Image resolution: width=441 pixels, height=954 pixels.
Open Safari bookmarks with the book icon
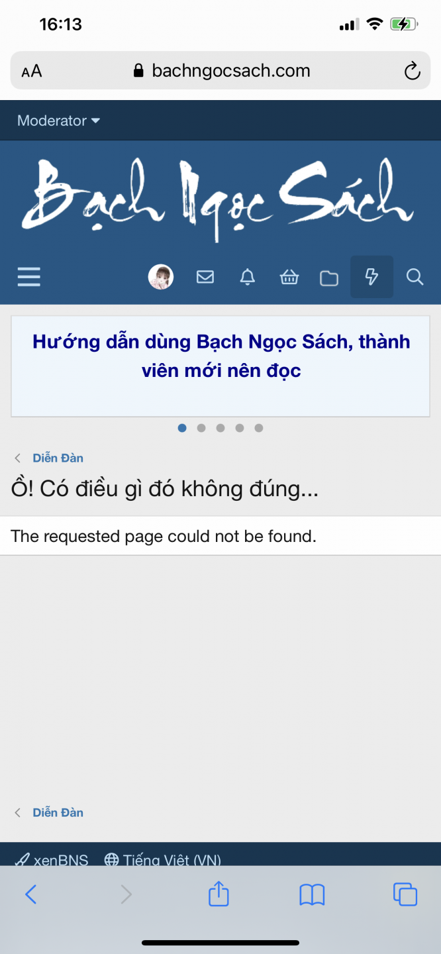(x=312, y=894)
